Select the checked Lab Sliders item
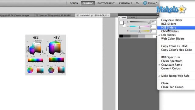Image resolution: width=195 pixels, height=110 pixels. [x=168, y=35]
